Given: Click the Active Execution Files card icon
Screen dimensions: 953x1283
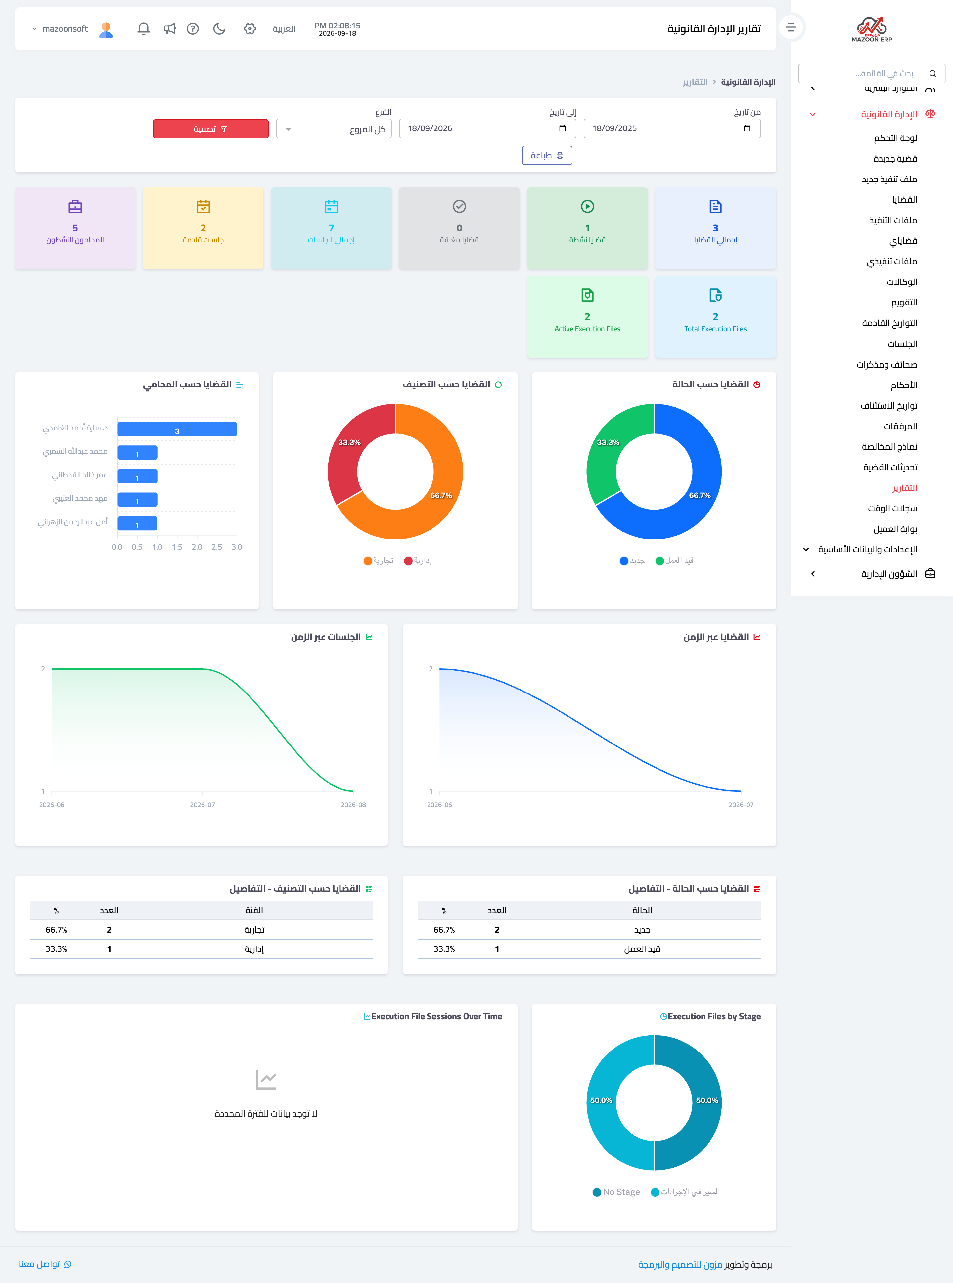Looking at the screenshot, I should point(587,295).
